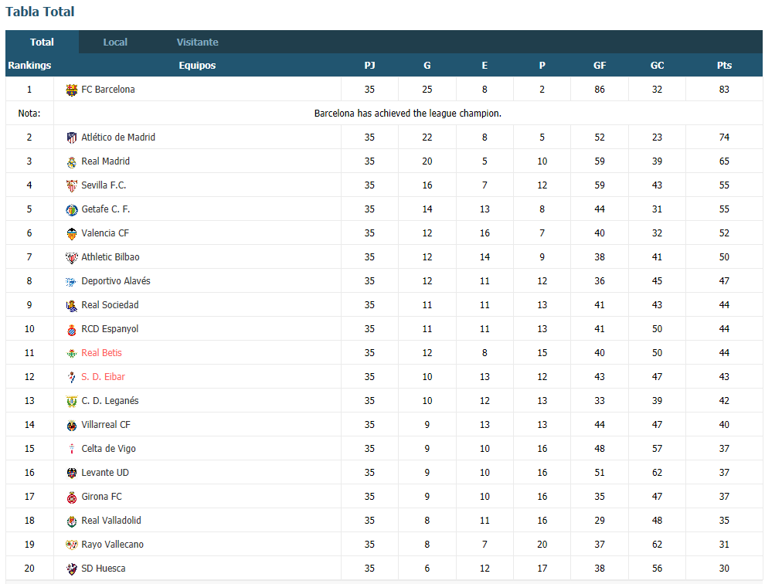Click the SD Huesca crest icon
Viewport: 765px width, 584px height.
coord(72,569)
